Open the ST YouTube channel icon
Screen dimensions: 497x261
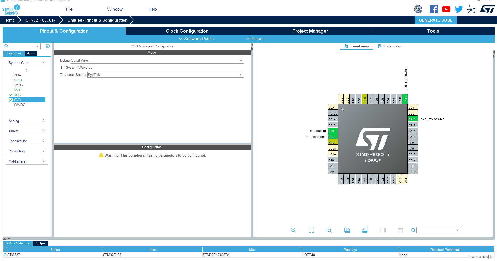(446, 9)
